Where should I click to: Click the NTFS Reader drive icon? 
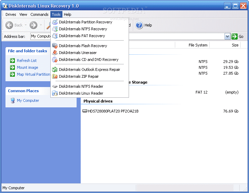(55, 86)
